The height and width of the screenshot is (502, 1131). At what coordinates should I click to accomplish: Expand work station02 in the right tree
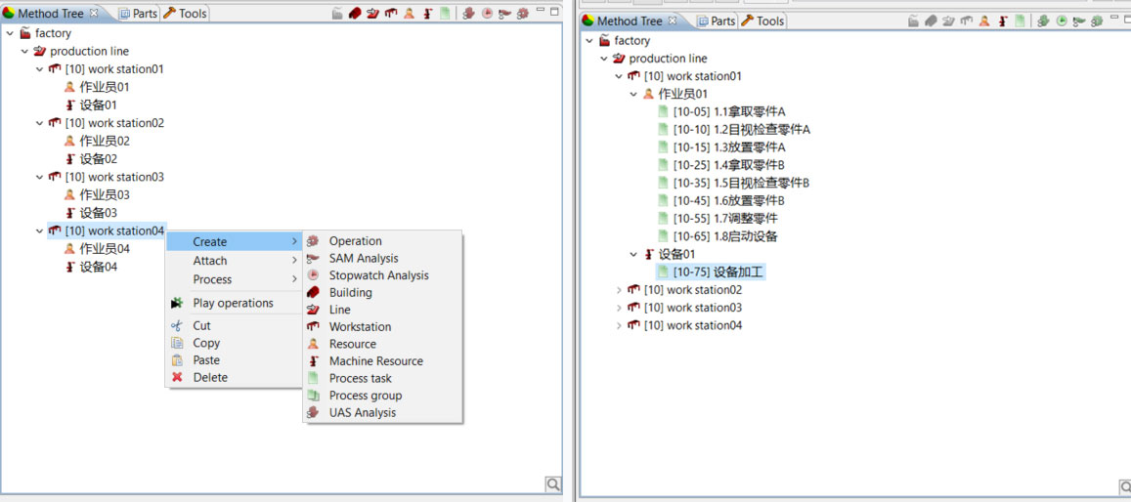pyautogui.click(x=619, y=290)
